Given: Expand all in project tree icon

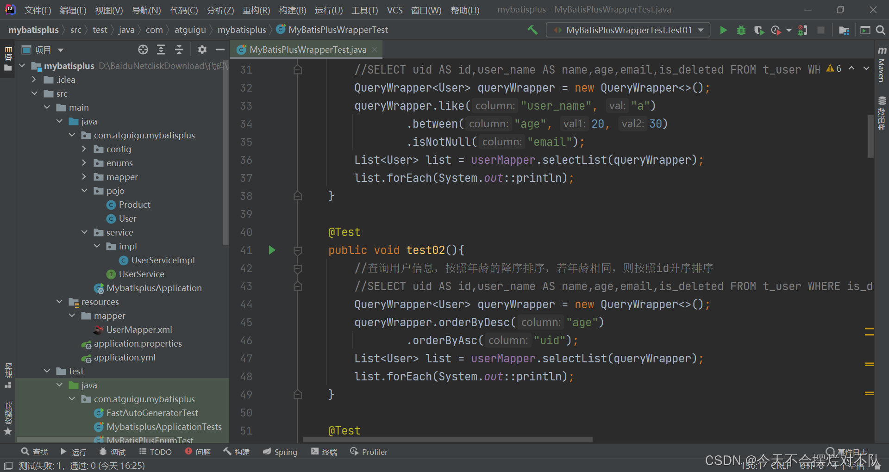Looking at the screenshot, I should pyautogui.click(x=161, y=50).
